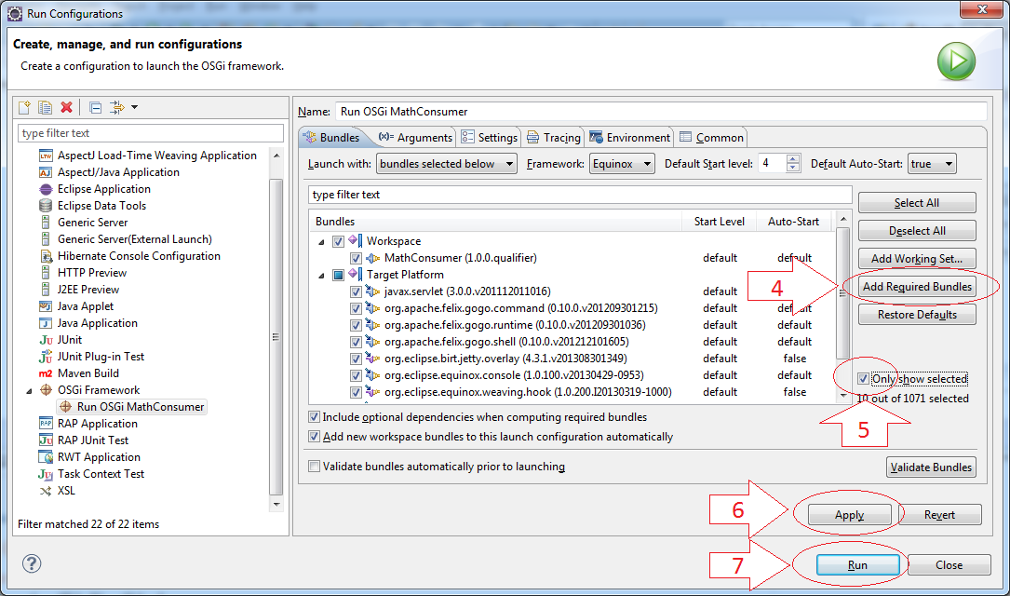Click the filter launch configurations icon
This screenshot has height=596, width=1010.
click(x=116, y=108)
